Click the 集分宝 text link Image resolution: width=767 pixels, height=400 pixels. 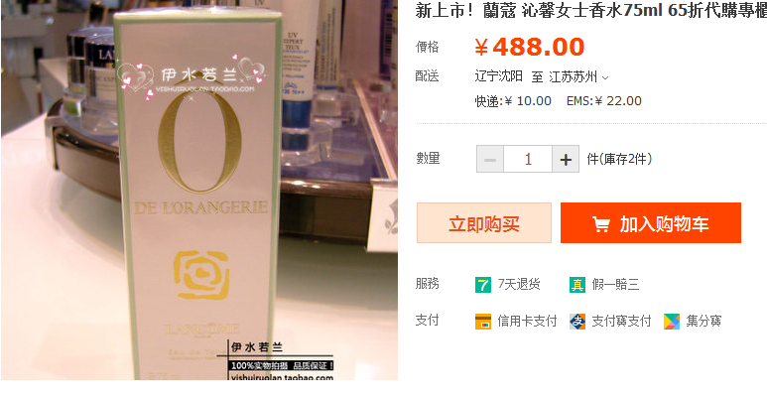tap(703, 322)
